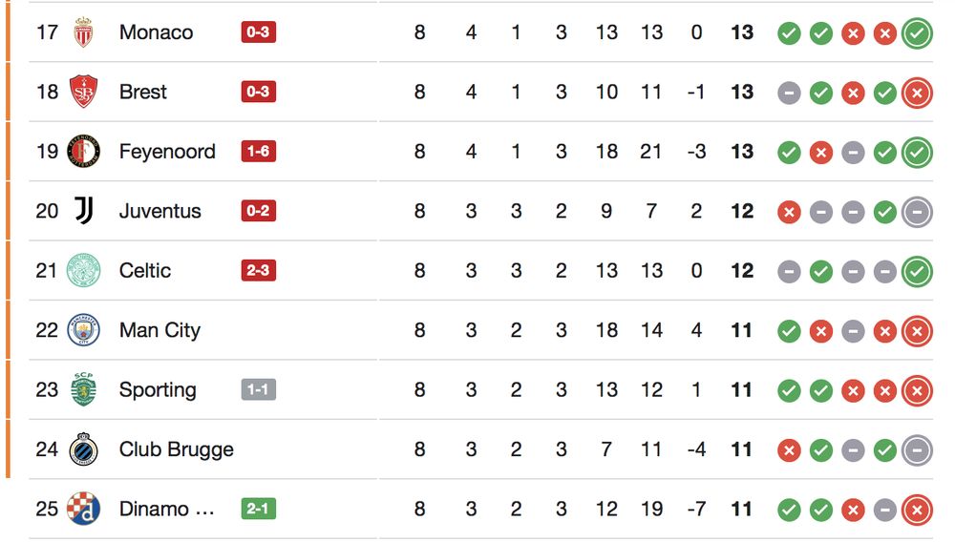
Task: Open the Monaco team link
Action: tap(156, 32)
